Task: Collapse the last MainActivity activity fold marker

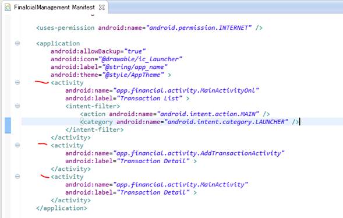Action: (17, 177)
